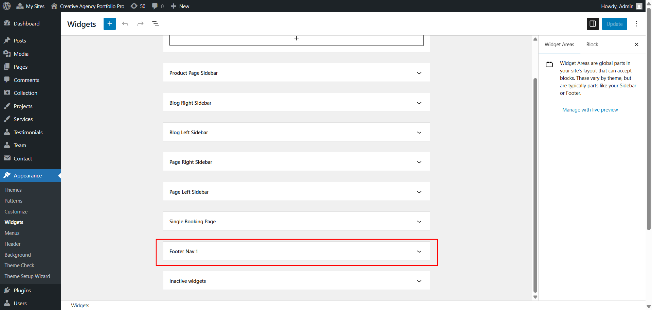Click the Update button
The image size is (652, 310).
[x=615, y=24]
